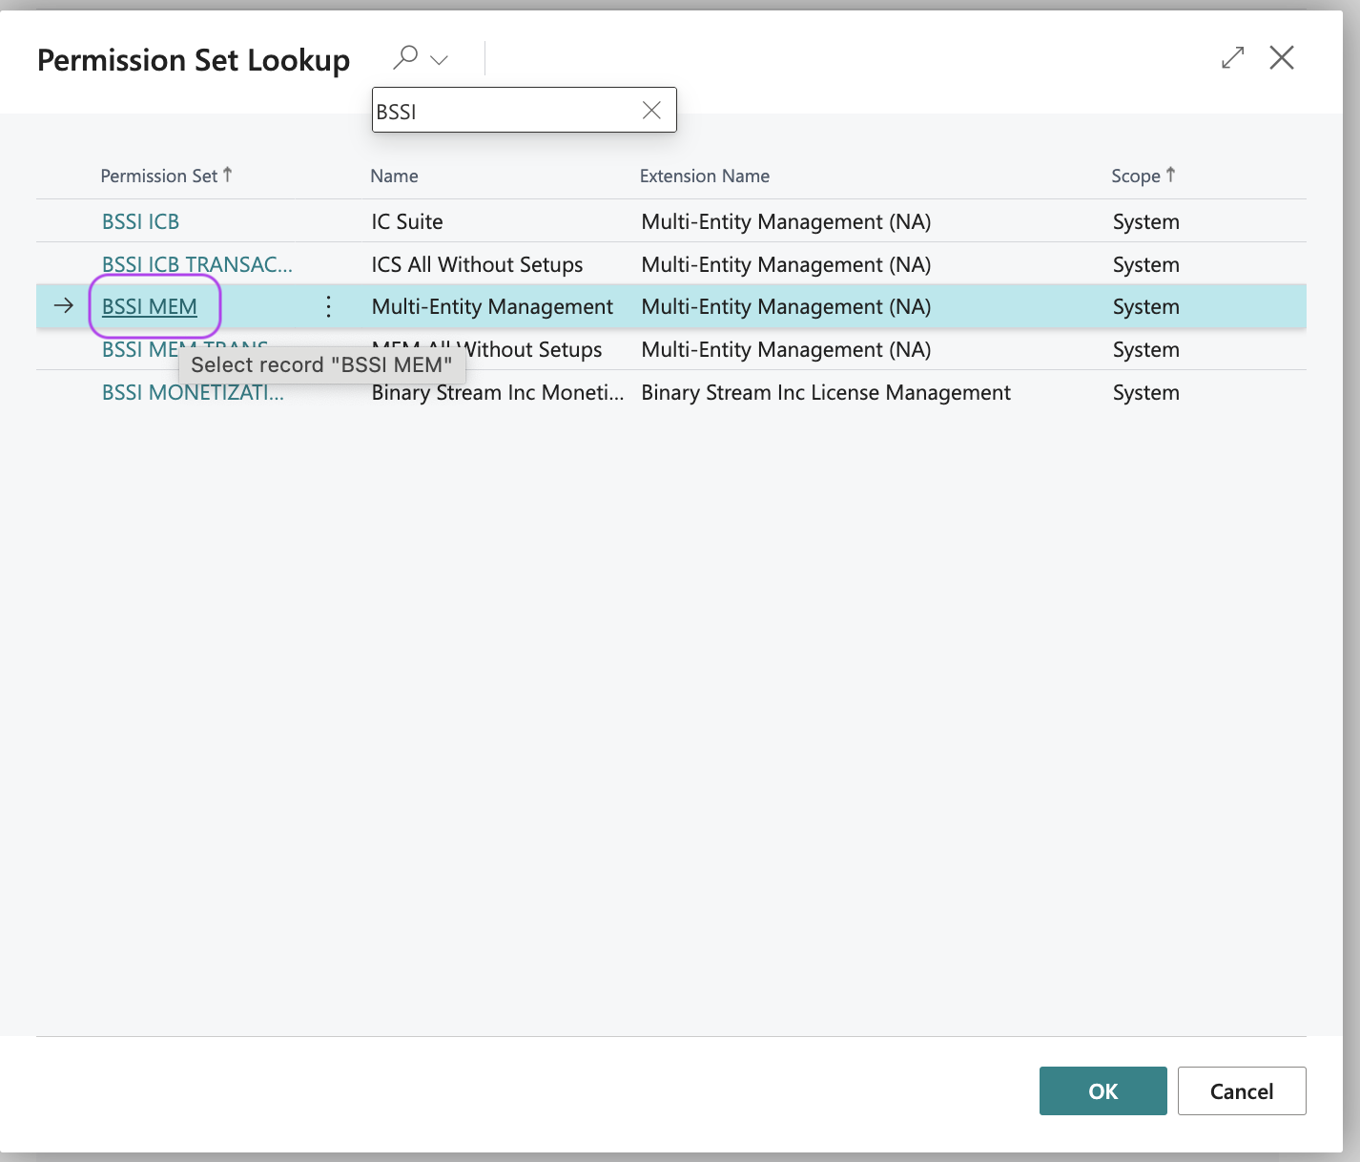Select the Multi-Entity Management name cell
Viewport: 1360px width, 1162px height.
click(x=492, y=306)
